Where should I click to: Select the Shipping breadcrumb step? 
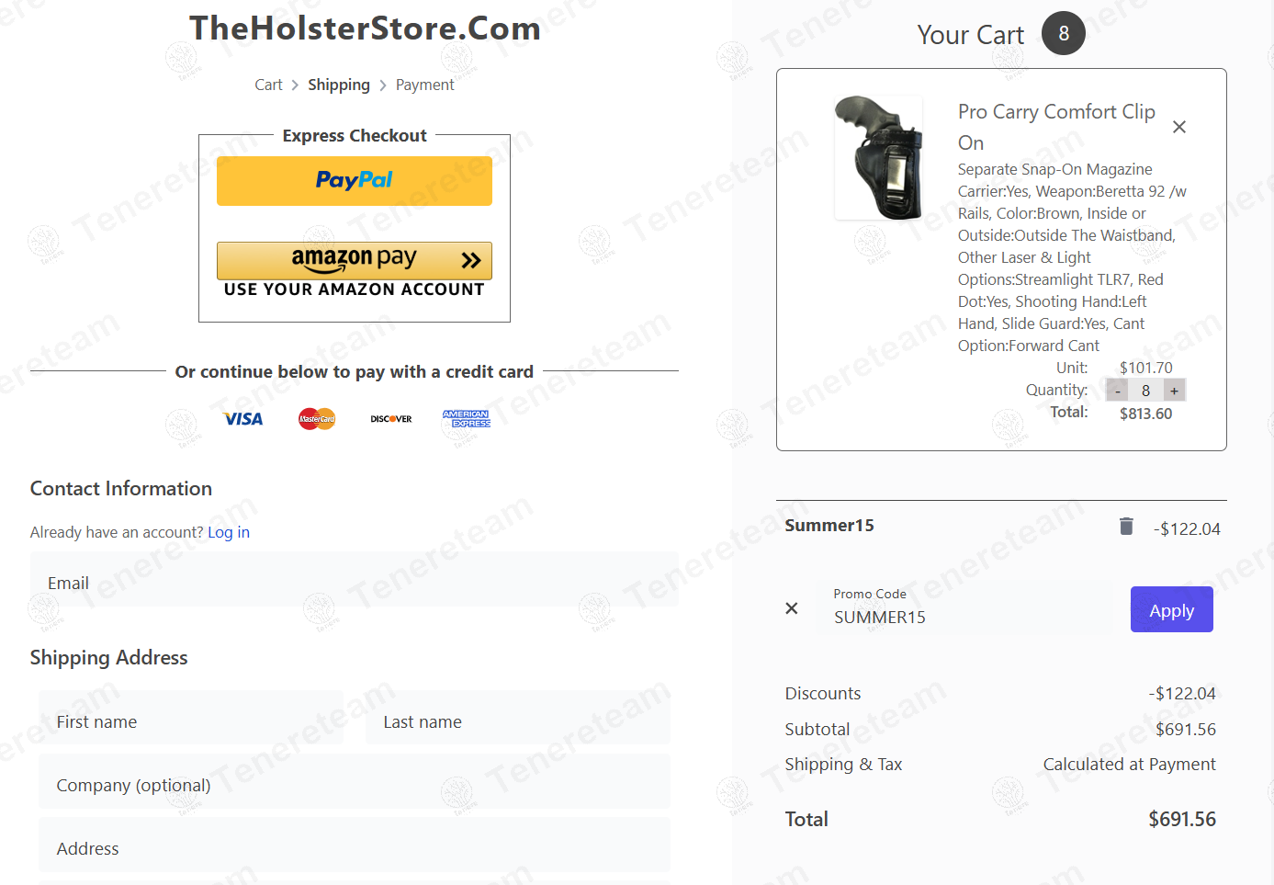click(339, 85)
